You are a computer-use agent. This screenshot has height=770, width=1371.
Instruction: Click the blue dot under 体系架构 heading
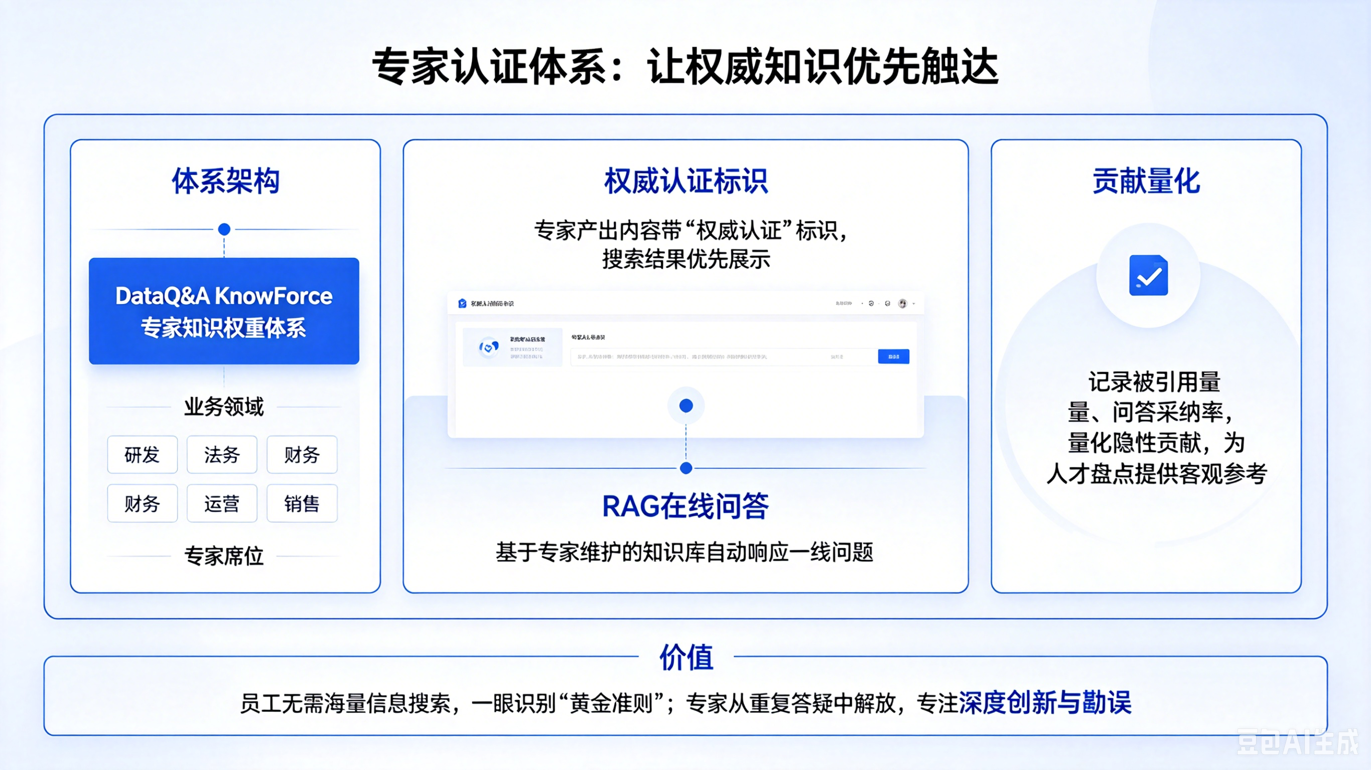click(224, 229)
